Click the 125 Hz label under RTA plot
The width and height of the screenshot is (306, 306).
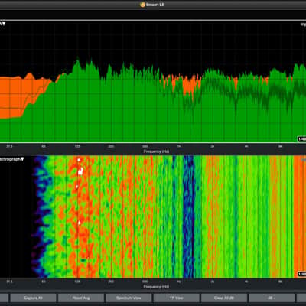coord(77,146)
